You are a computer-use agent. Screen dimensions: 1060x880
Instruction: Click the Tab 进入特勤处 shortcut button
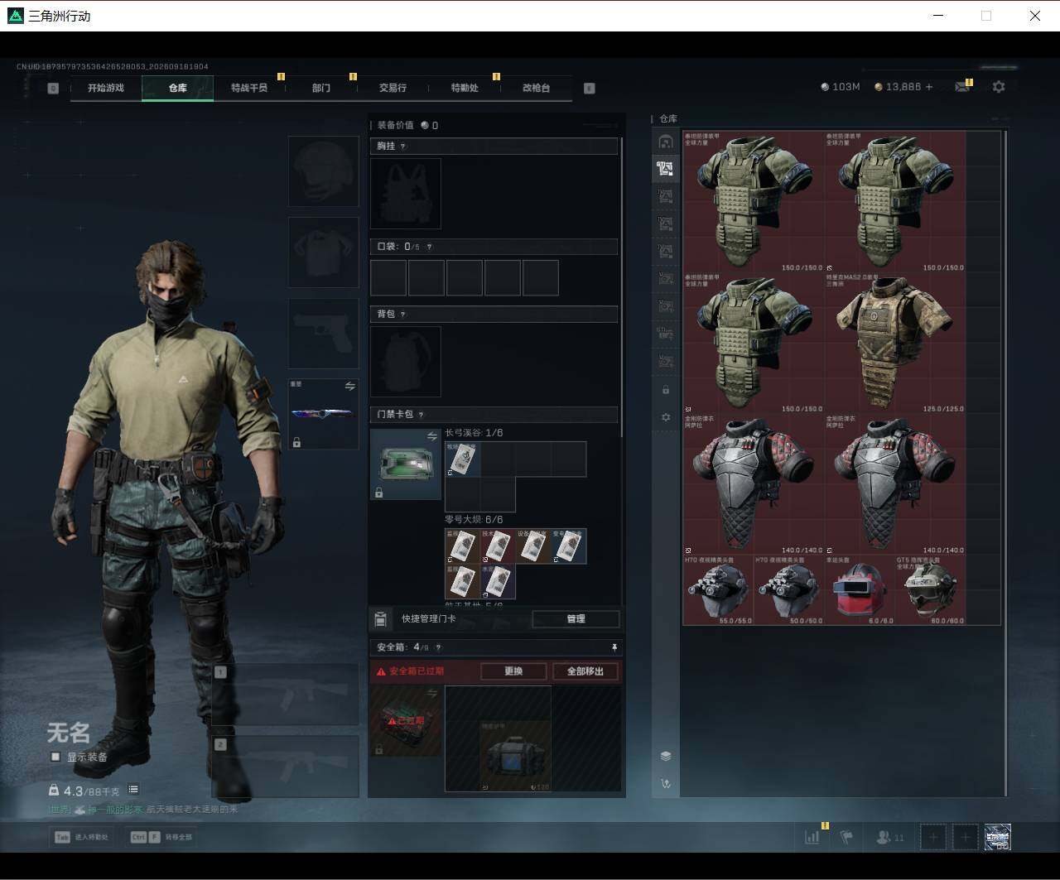coord(82,837)
